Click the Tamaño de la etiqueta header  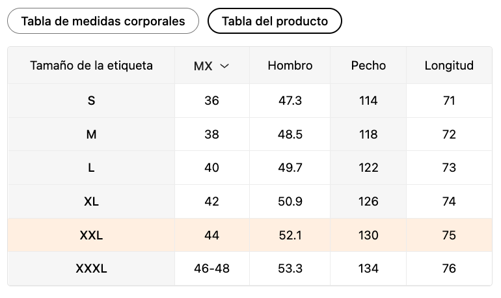tap(91, 66)
